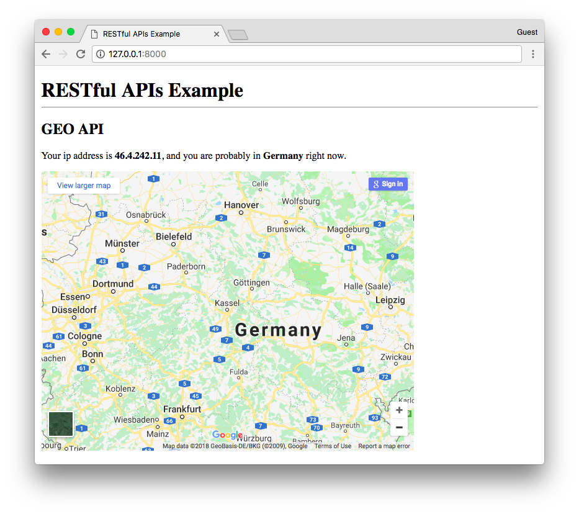The image size is (579, 514).
Task: Click the Wiesbaden city label
Action: pyautogui.click(x=133, y=420)
